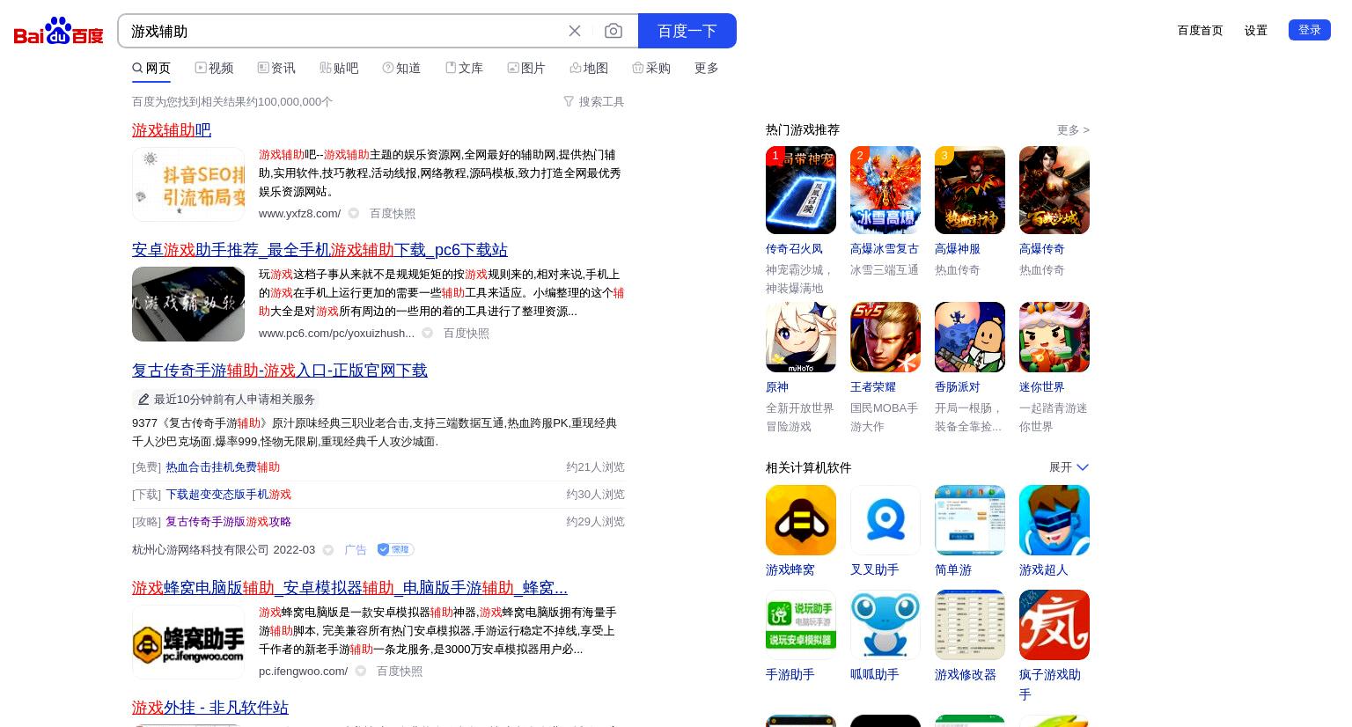Click the www.yxfz8.com/ URL text
The image size is (1352, 727).
coord(299,213)
